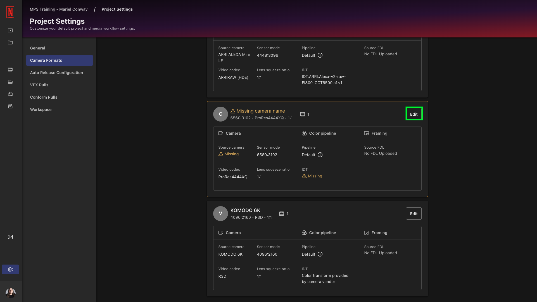This screenshot has width=537, height=302.
Task: Click the C avatar of missing camera card
Action: tap(220, 114)
